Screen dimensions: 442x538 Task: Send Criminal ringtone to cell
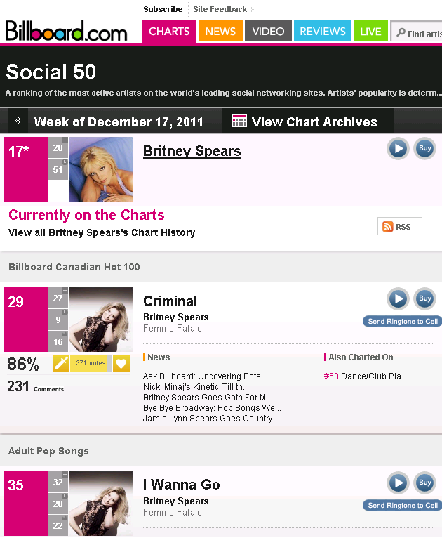coord(403,322)
